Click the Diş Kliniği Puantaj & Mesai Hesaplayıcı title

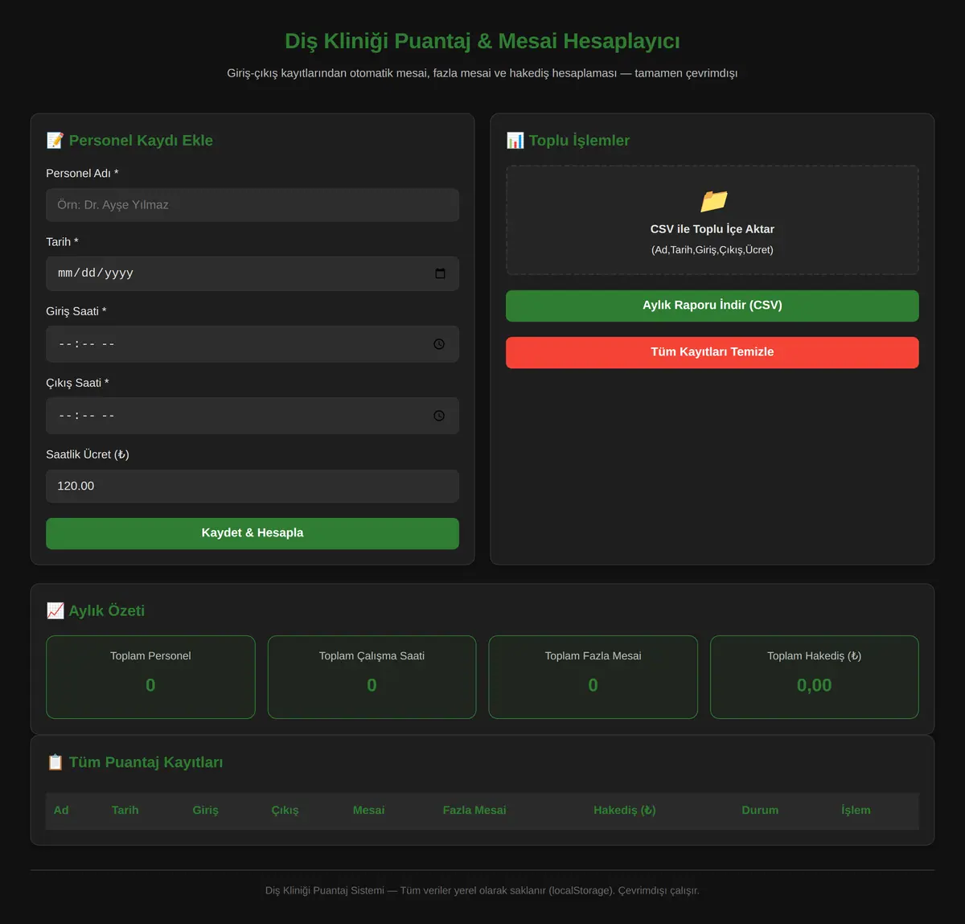pos(482,41)
